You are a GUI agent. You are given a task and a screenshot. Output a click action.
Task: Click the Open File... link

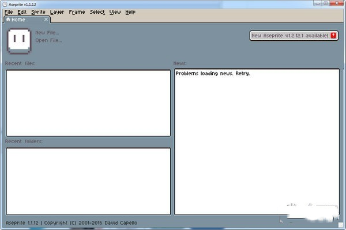tap(48, 40)
